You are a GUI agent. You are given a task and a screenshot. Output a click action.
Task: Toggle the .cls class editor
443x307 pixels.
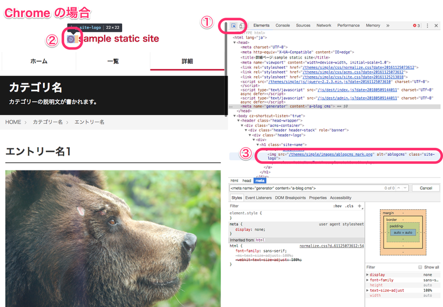point(349,206)
